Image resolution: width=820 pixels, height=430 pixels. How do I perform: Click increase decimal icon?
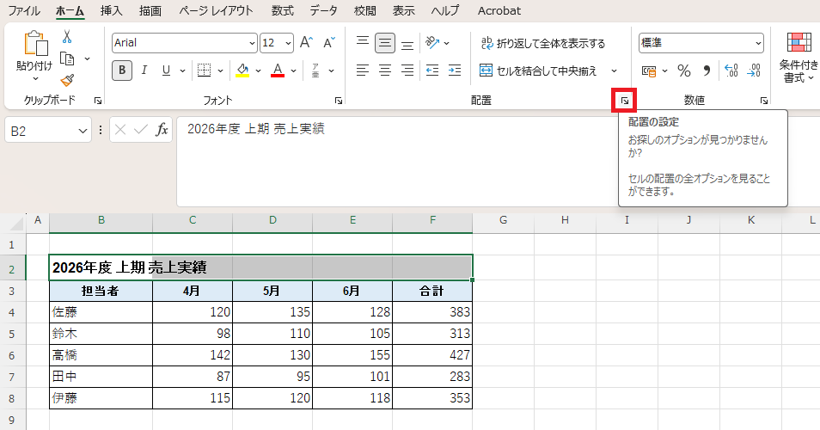[x=731, y=71]
